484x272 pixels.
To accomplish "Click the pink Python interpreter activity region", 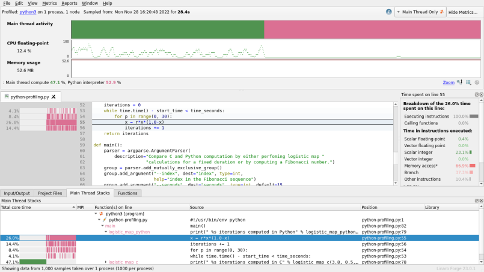I will [372, 29].
